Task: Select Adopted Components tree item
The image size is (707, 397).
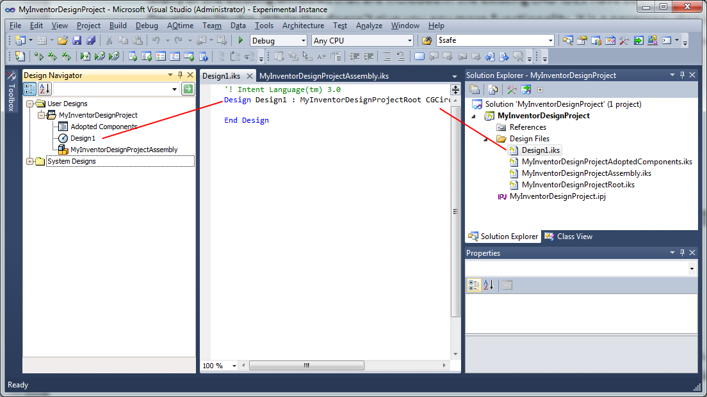Action: pyautogui.click(x=104, y=127)
